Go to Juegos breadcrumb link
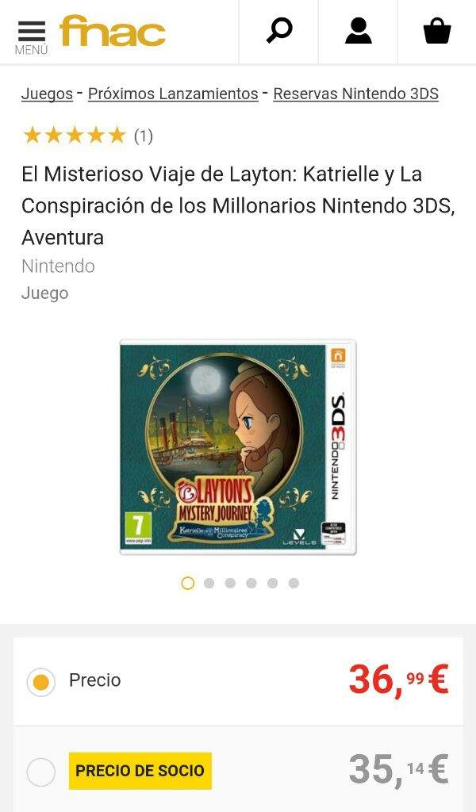The image size is (476, 812). point(47,94)
